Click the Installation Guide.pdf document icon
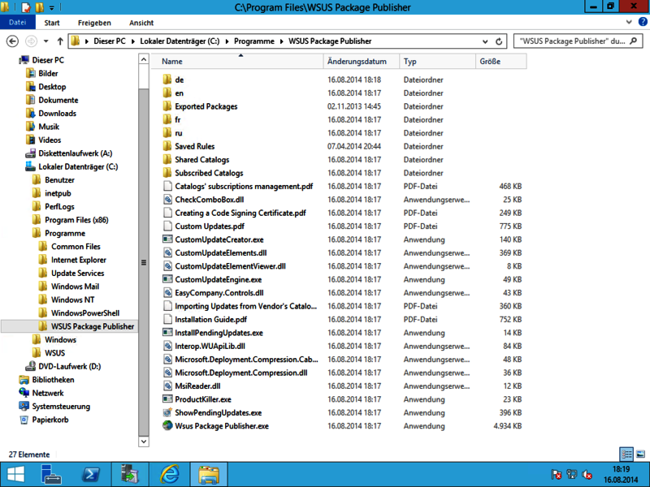Viewport: 650px width, 487px height. (167, 319)
